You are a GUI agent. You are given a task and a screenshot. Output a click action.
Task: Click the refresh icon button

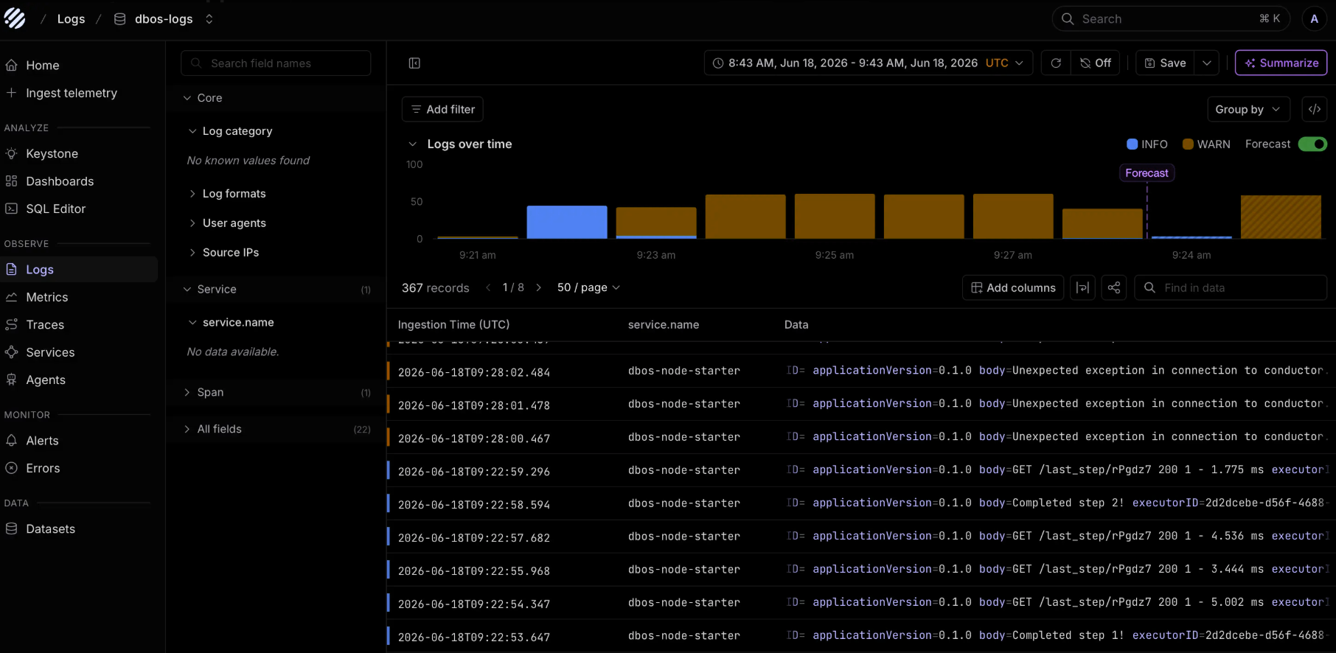pos(1056,63)
